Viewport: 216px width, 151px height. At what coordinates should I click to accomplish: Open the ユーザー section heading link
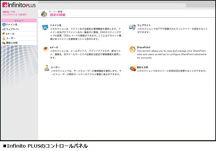point(55,67)
